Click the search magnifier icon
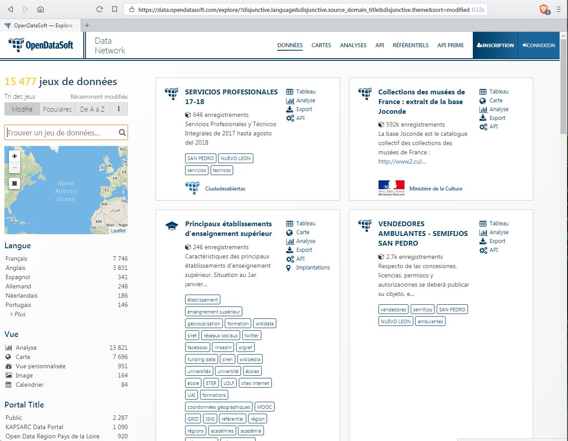The width and height of the screenshot is (568, 441). [x=122, y=132]
